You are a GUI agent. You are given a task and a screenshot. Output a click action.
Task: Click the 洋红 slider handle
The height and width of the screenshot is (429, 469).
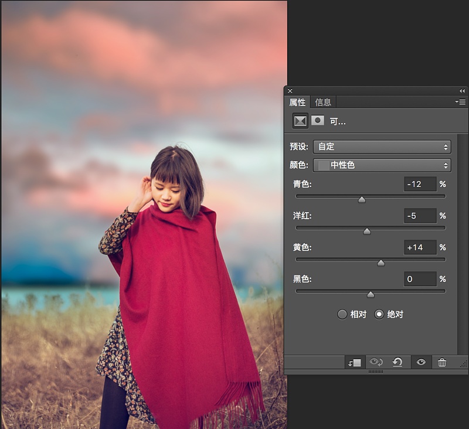[x=367, y=231]
